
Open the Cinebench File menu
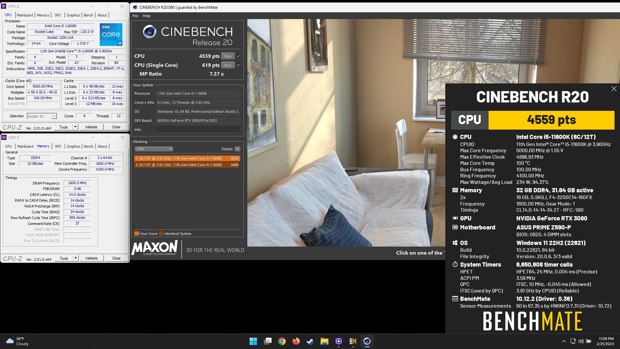pos(135,16)
